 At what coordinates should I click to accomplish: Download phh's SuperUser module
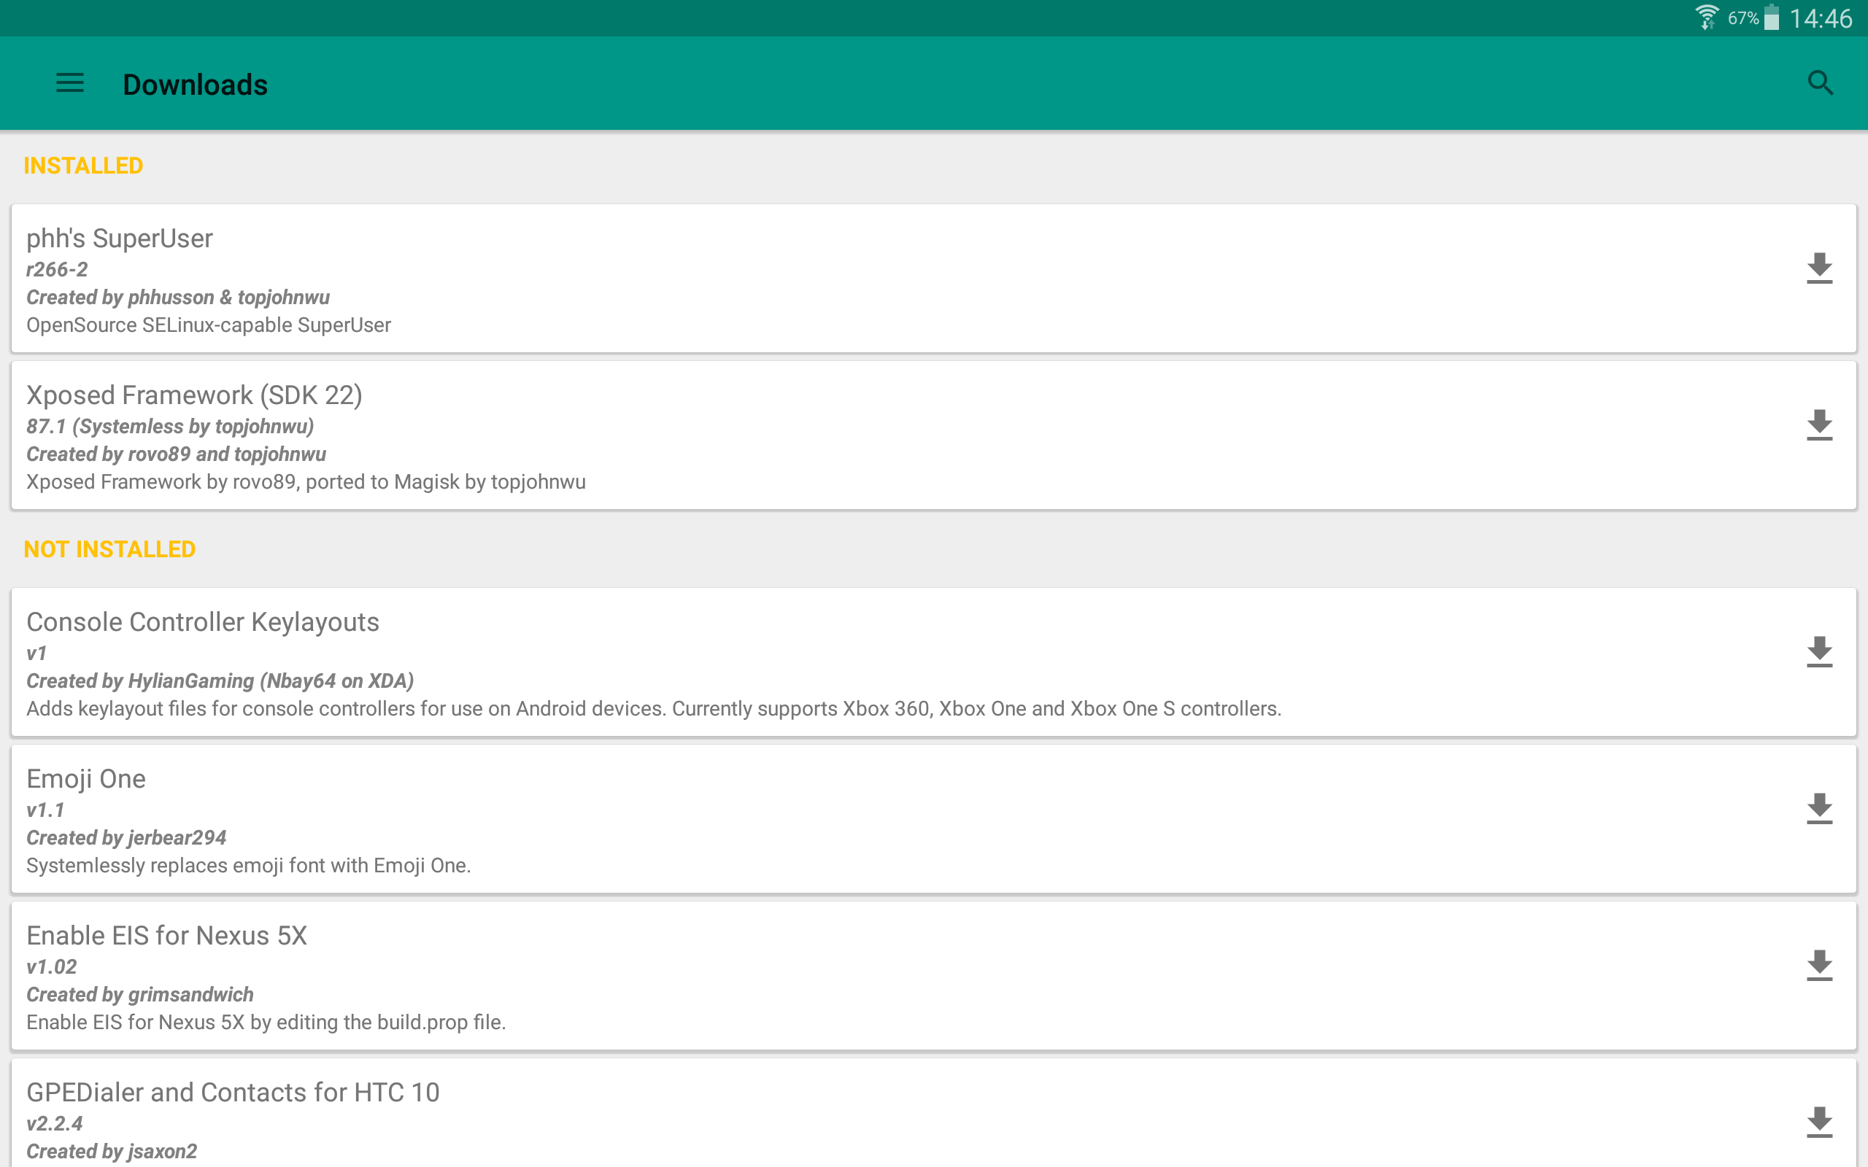click(1818, 268)
